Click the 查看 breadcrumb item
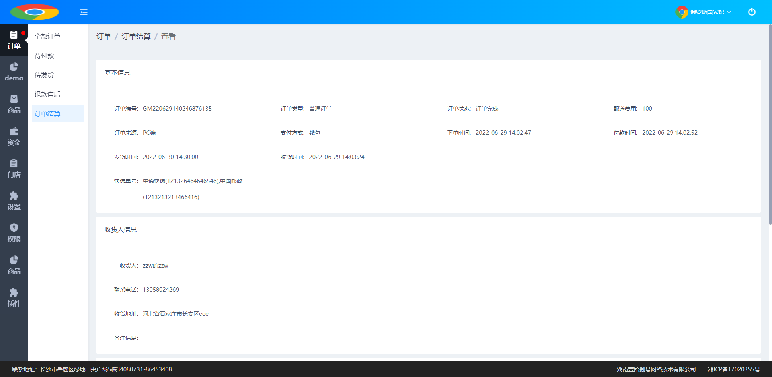The image size is (772, 377). (168, 36)
